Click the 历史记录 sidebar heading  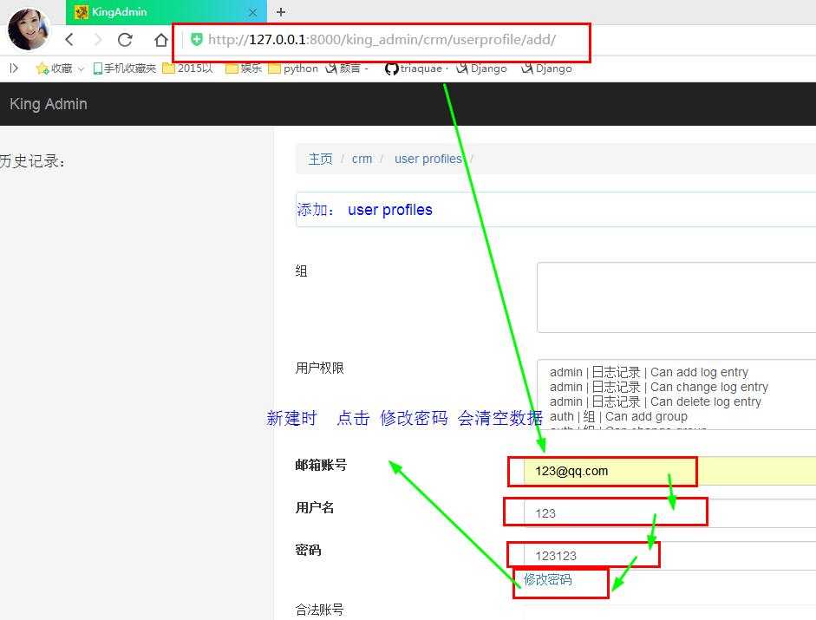tap(32, 161)
